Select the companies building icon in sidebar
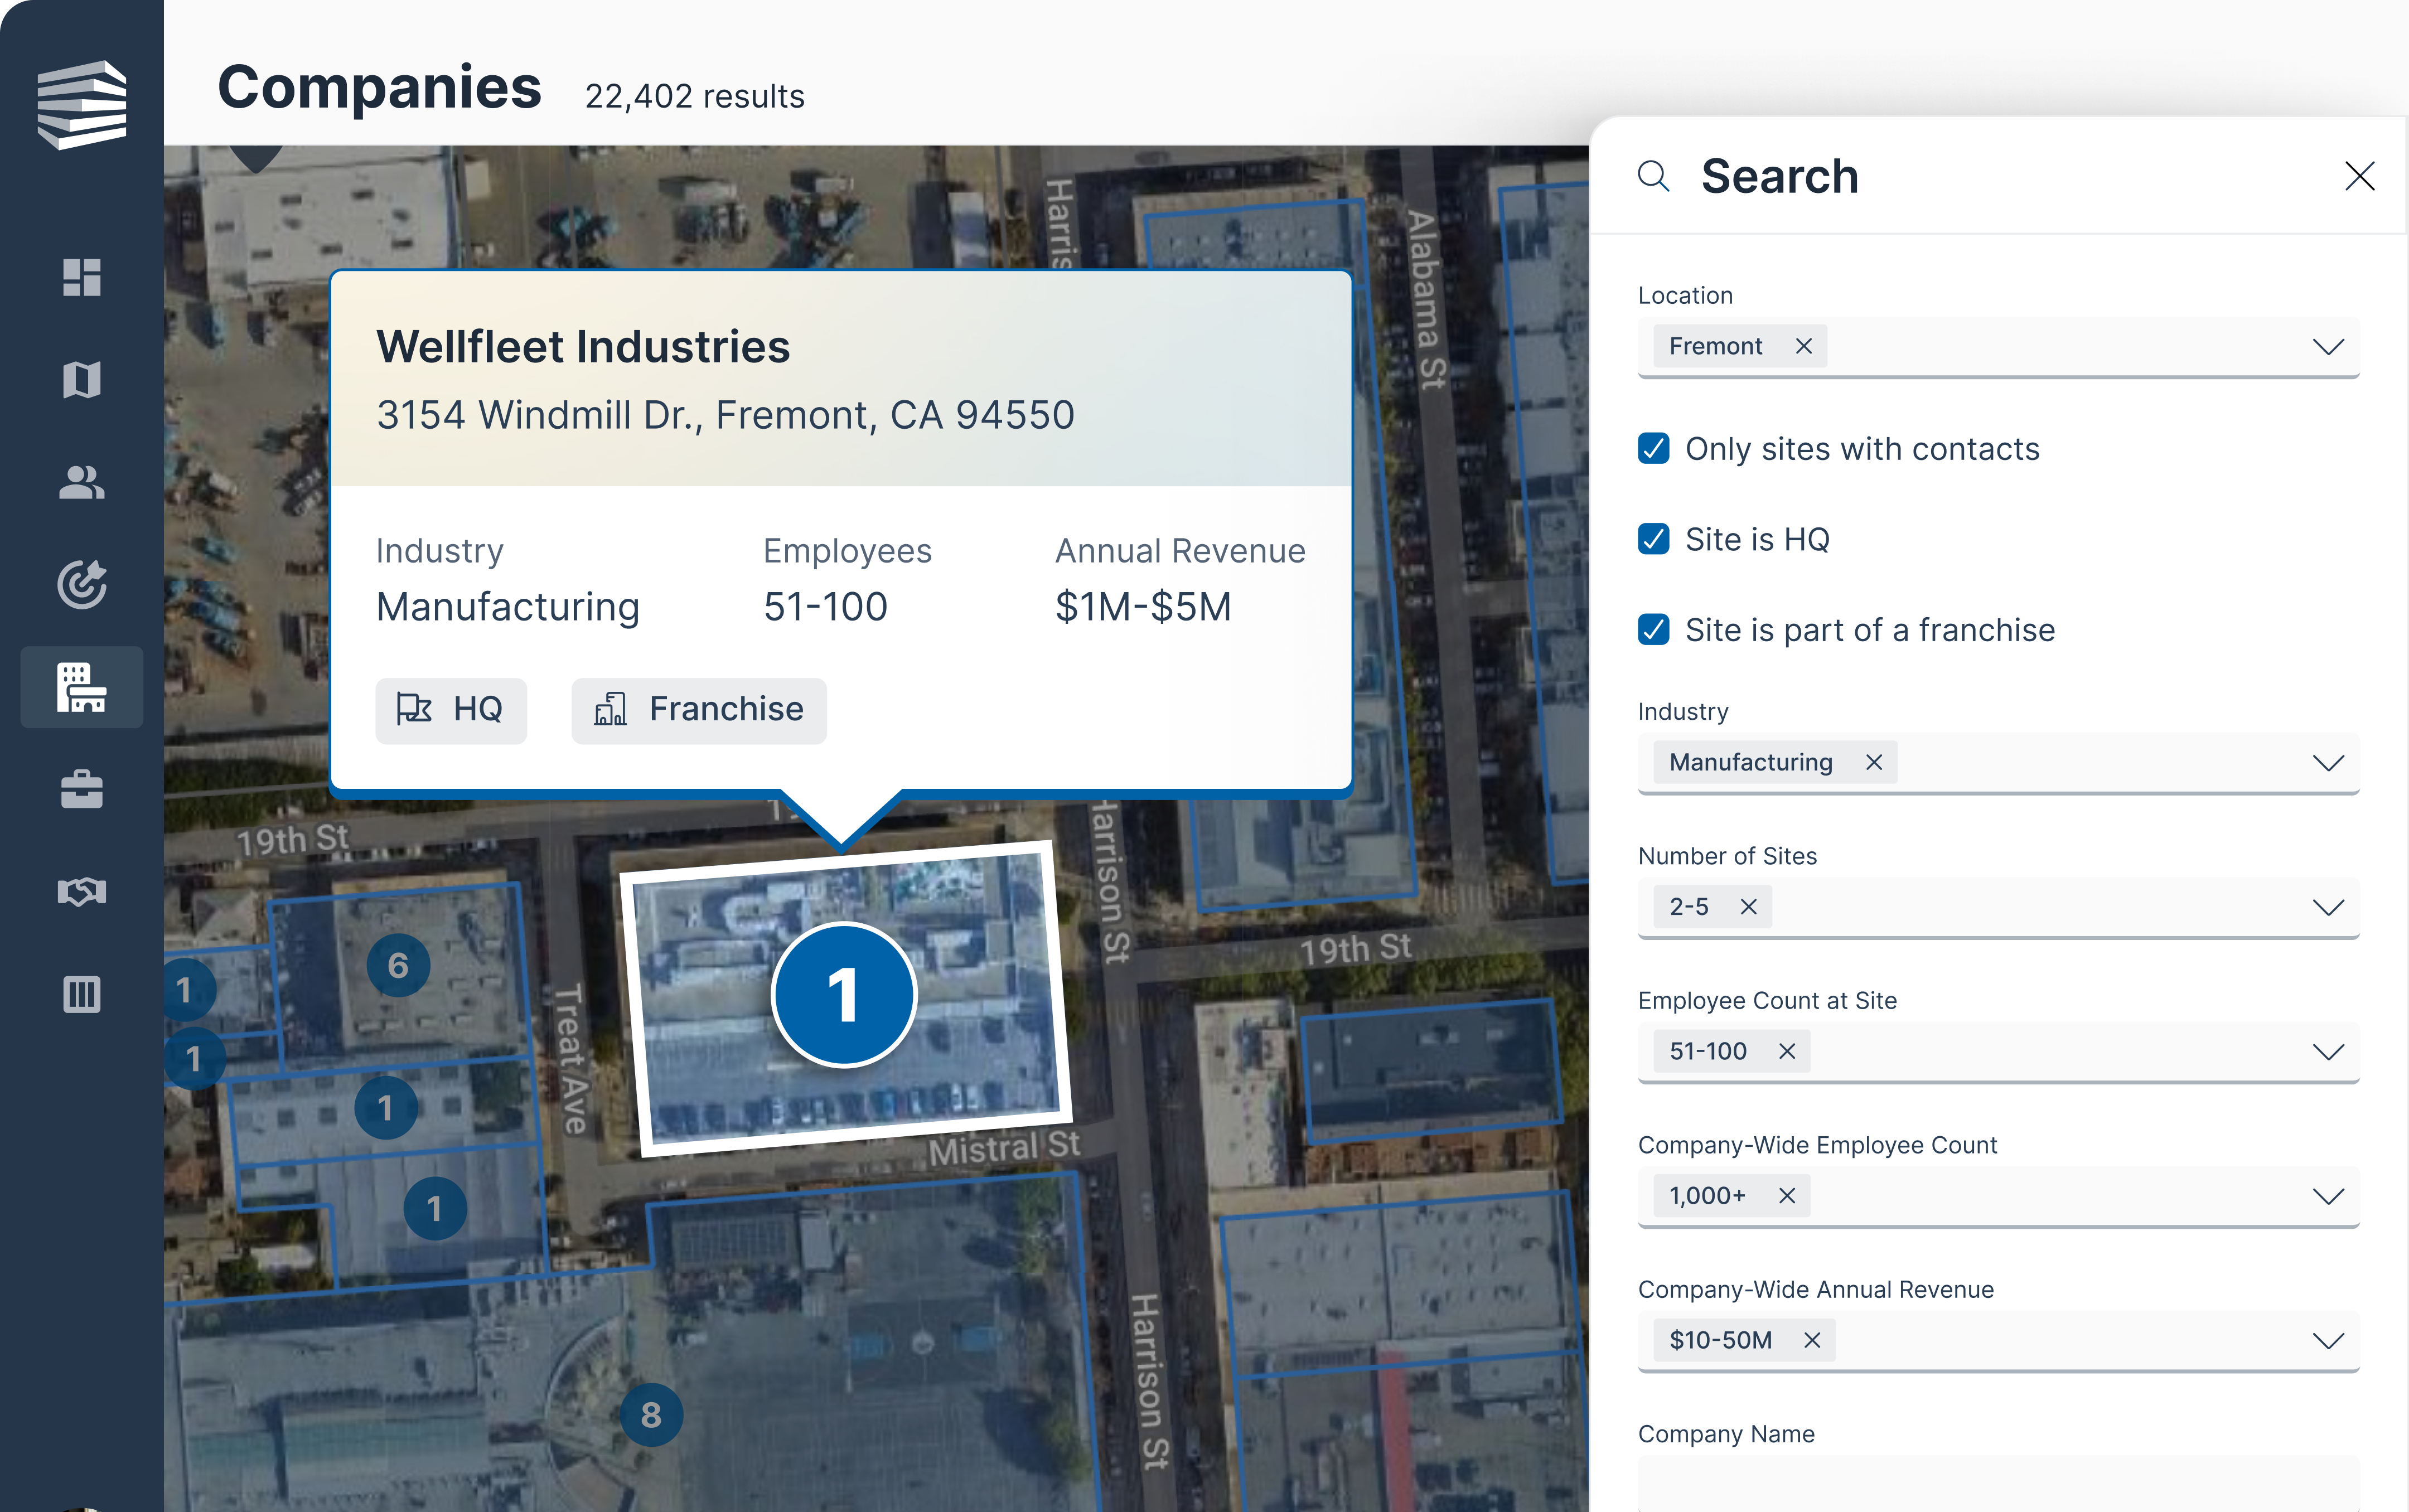Image resolution: width=2409 pixels, height=1512 pixels. tap(82, 688)
